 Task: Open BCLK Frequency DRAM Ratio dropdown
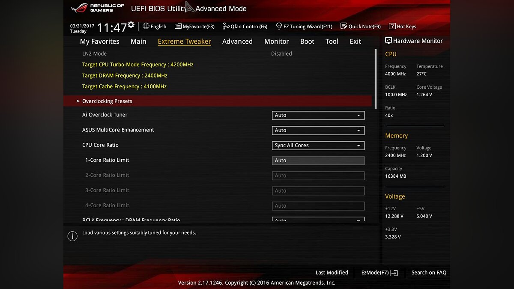(x=318, y=219)
